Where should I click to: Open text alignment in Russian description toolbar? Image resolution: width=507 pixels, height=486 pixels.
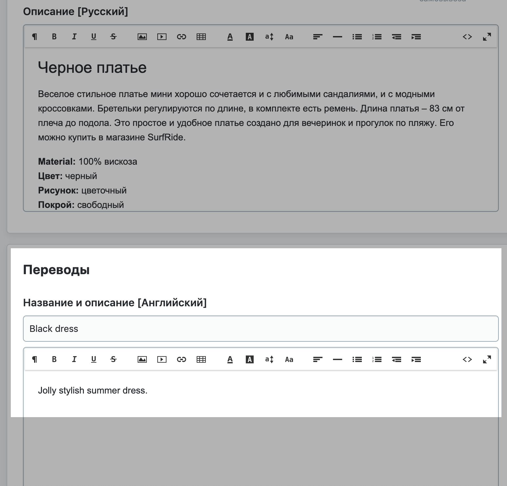coord(318,37)
